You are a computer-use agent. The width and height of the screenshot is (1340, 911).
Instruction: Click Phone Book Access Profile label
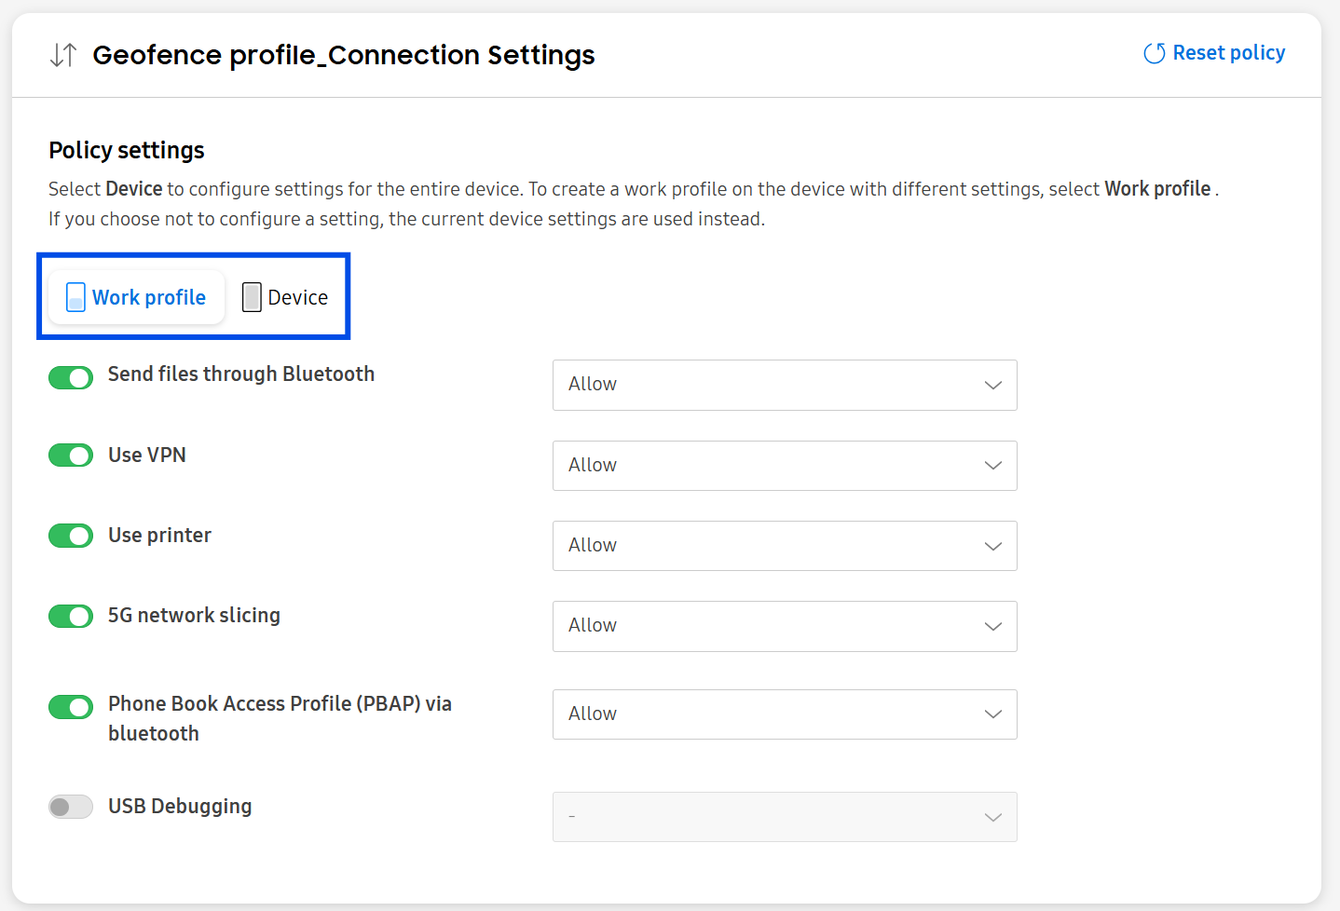tap(280, 718)
